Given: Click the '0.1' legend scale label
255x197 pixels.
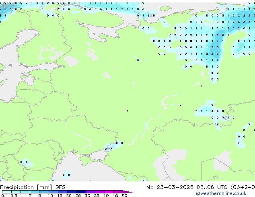Looking at the screenshot, I should pos(4,195).
